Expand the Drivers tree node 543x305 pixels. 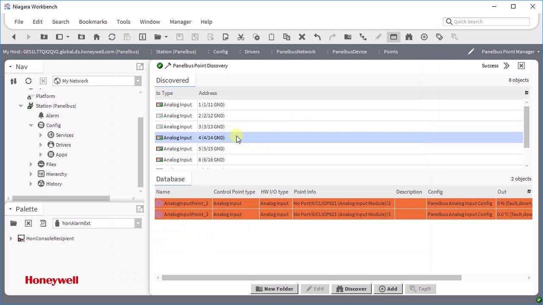click(41, 145)
